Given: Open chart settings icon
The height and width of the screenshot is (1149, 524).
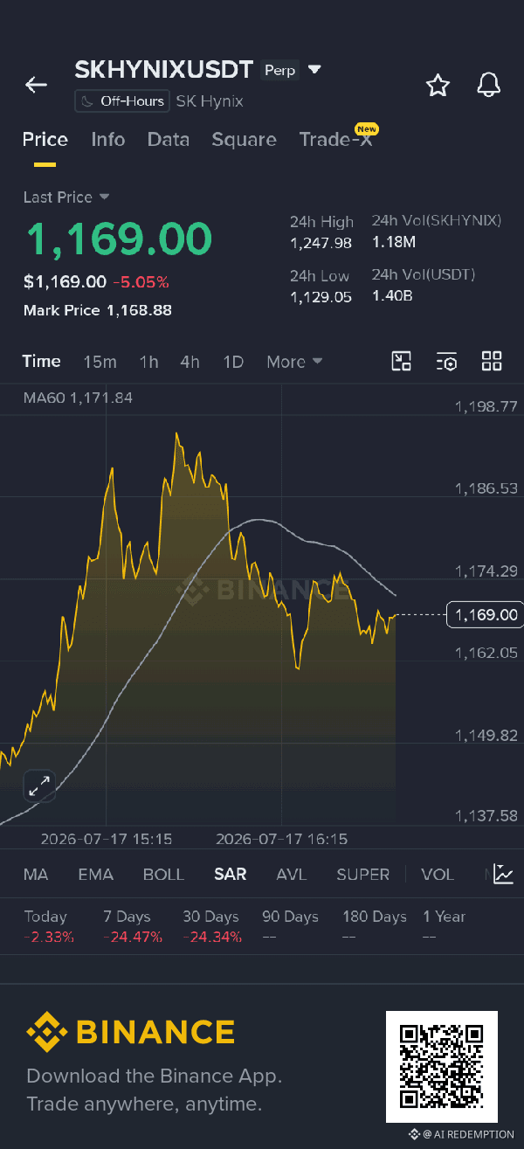Looking at the screenshot, I should (446, 362).
